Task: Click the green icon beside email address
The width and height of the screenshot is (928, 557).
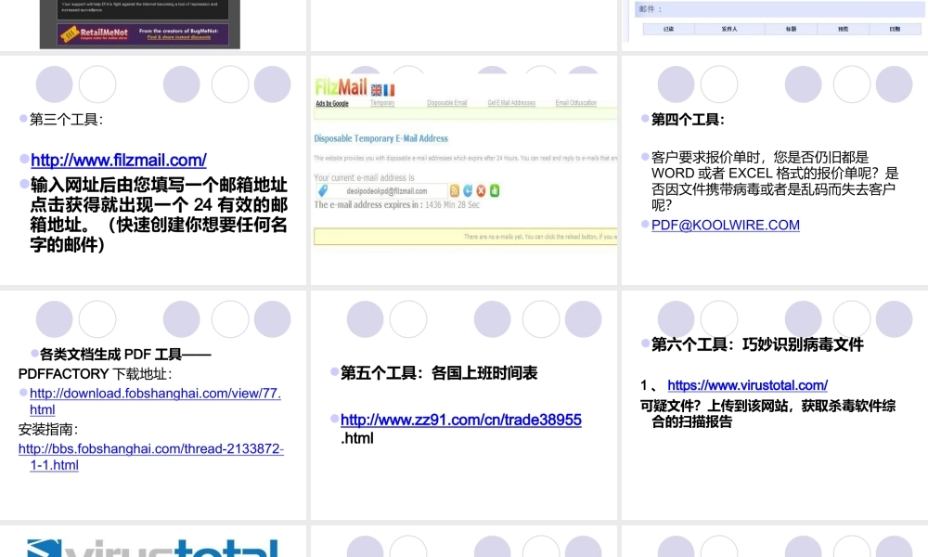Action: click(x=495, y=190)
